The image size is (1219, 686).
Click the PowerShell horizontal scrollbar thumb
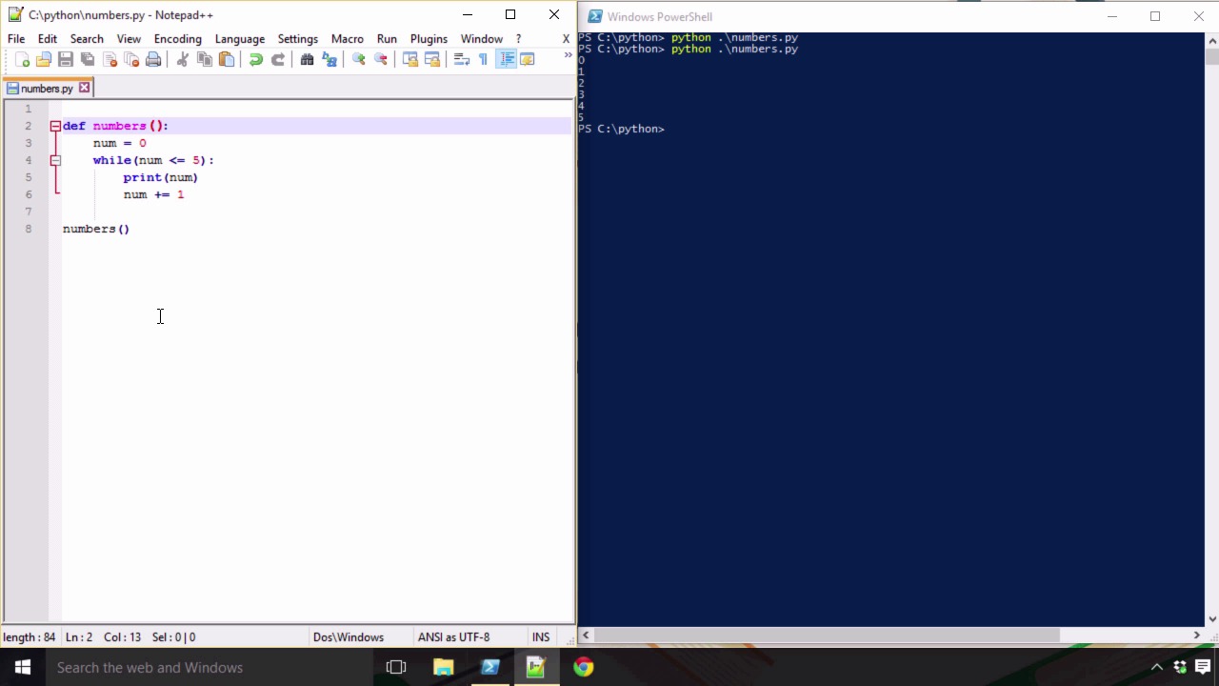pos(826,635)
